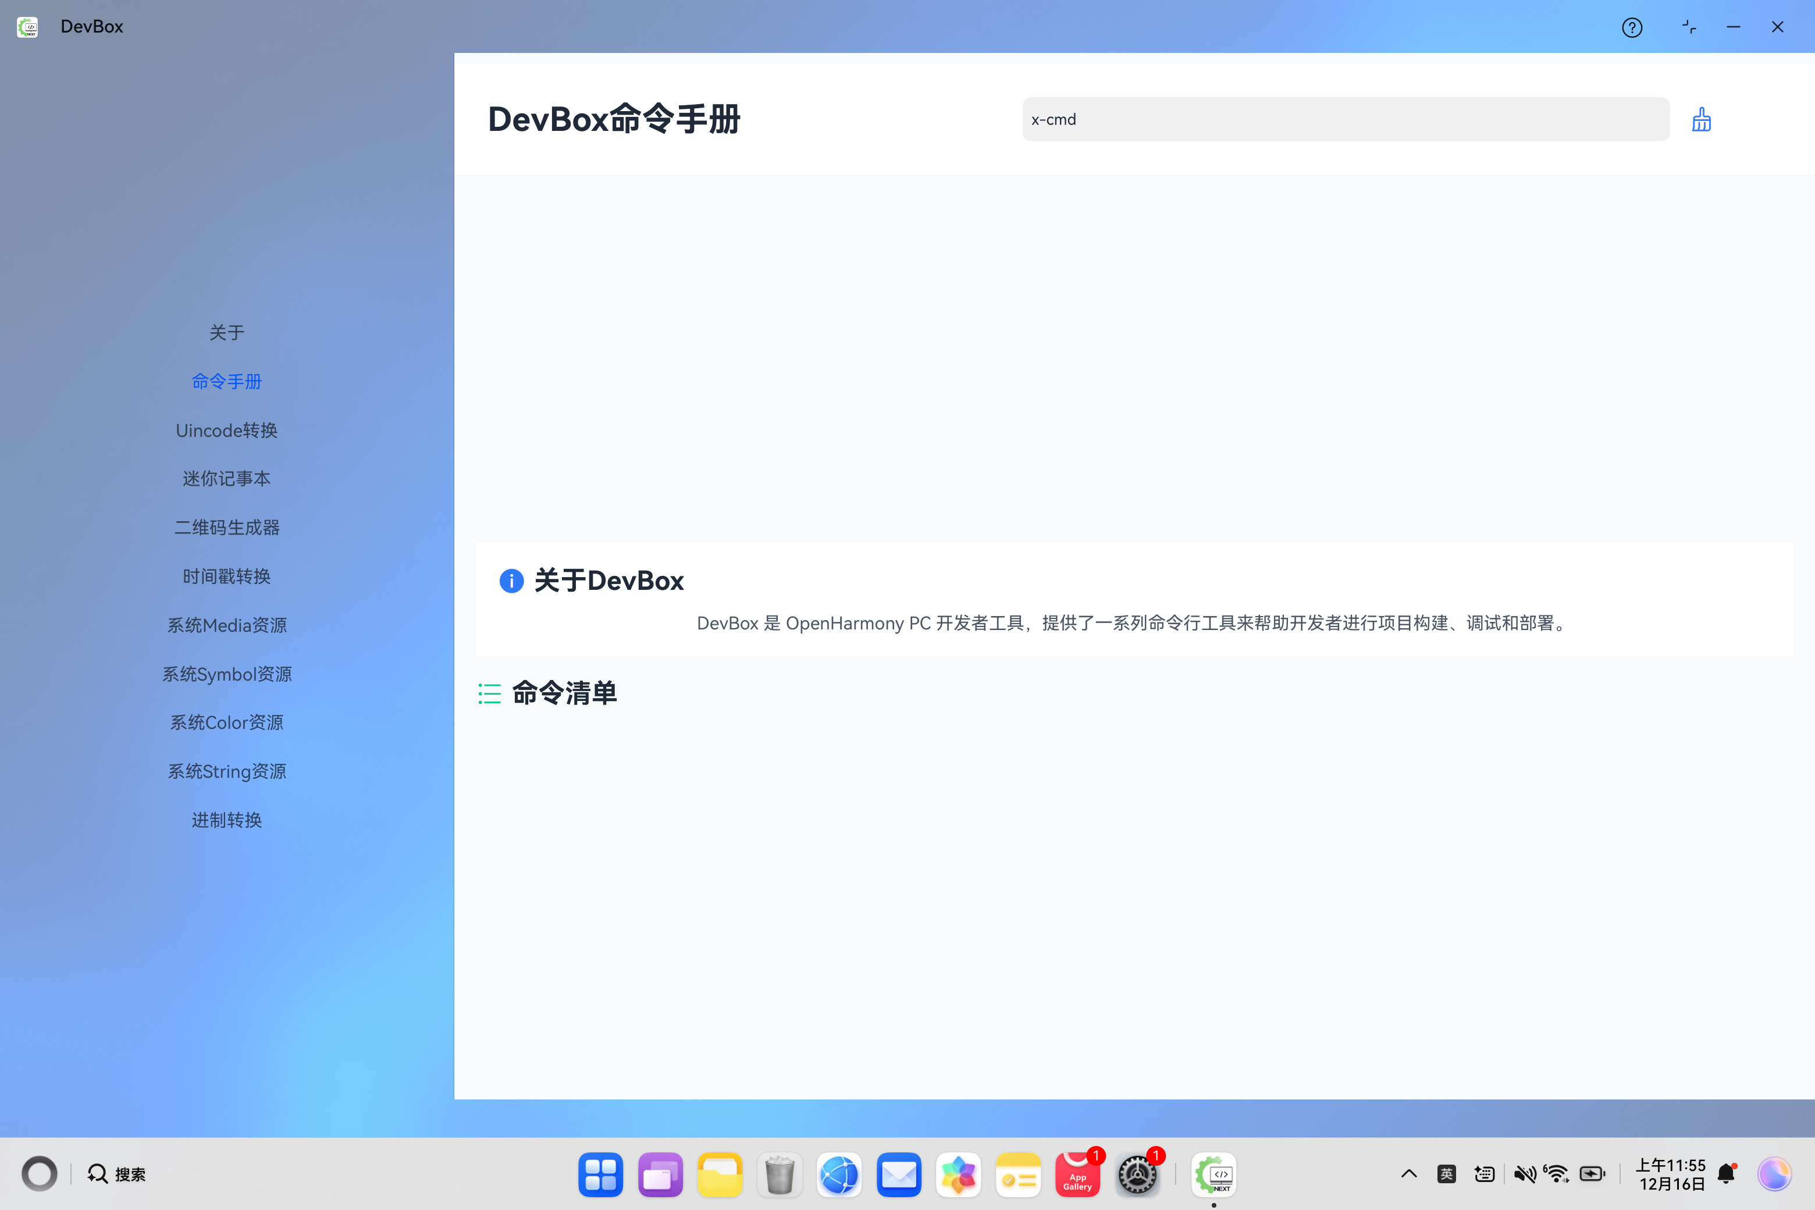The width and height of the screenshot is (1815, 1210).
Task: Open the 关于 sidebar item
Action: point(226,333)
